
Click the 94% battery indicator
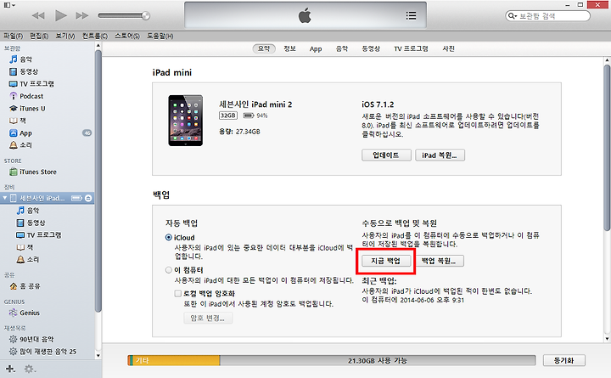pyautogui.click(x=255, y=116)
